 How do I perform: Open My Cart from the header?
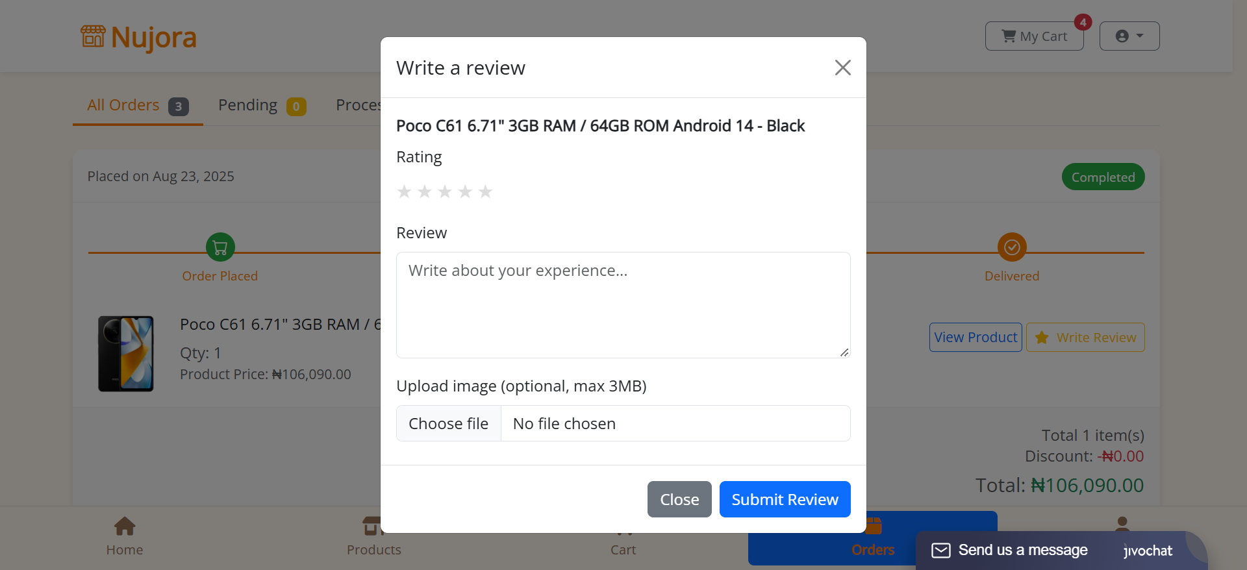(x=1034, y=36)
